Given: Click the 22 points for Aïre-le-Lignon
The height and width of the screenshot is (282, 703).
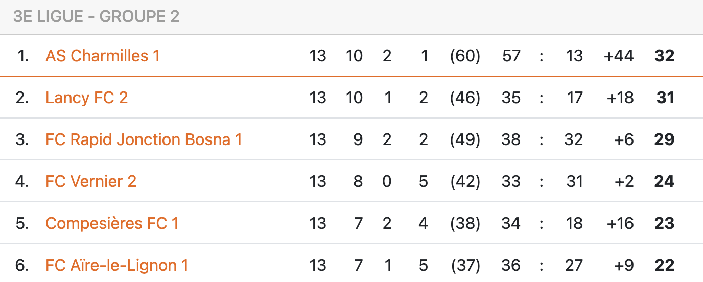Looking at the screenshot, I should (664, 265).
